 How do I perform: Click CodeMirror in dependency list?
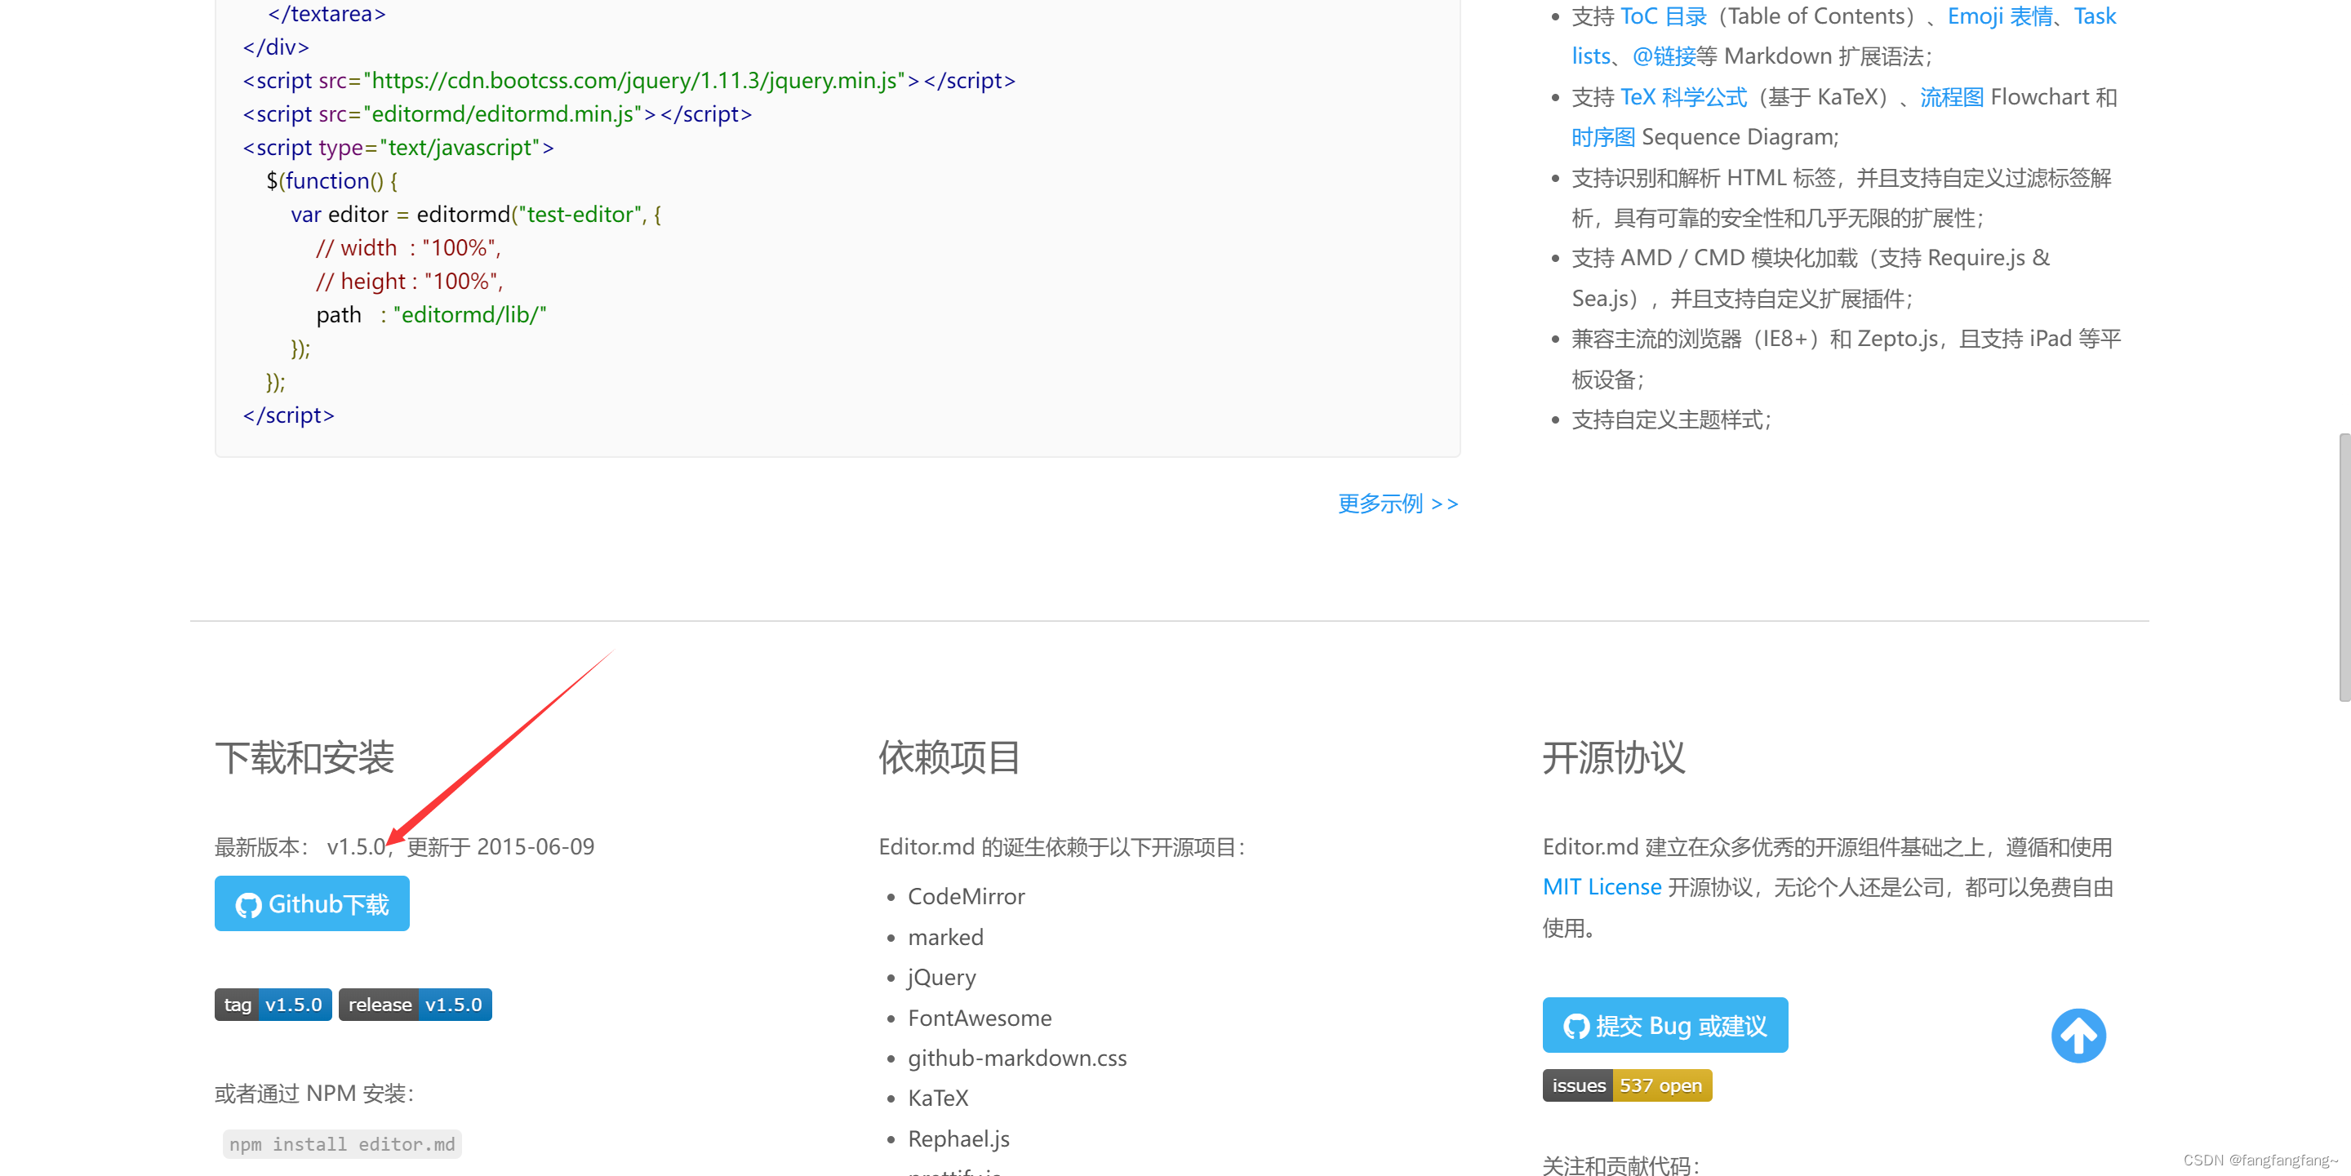pyautogui.click(x=966, y=896)
